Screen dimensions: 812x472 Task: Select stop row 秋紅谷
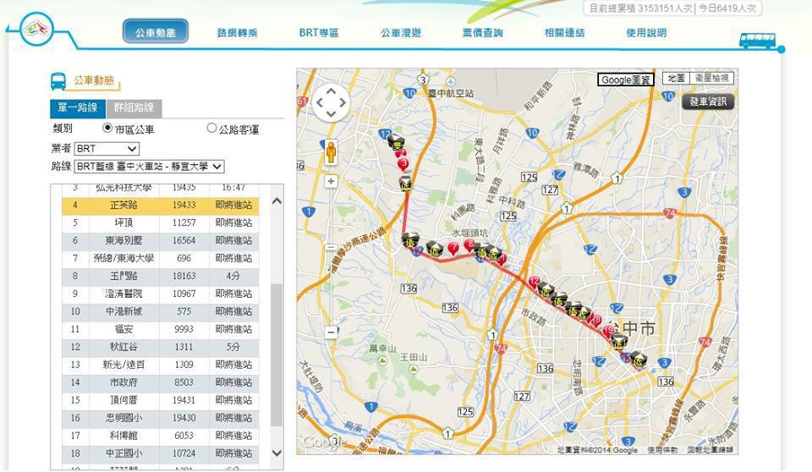(160, 347)
